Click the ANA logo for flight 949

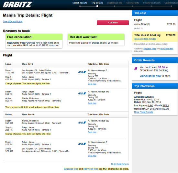[x=82, y=93]
